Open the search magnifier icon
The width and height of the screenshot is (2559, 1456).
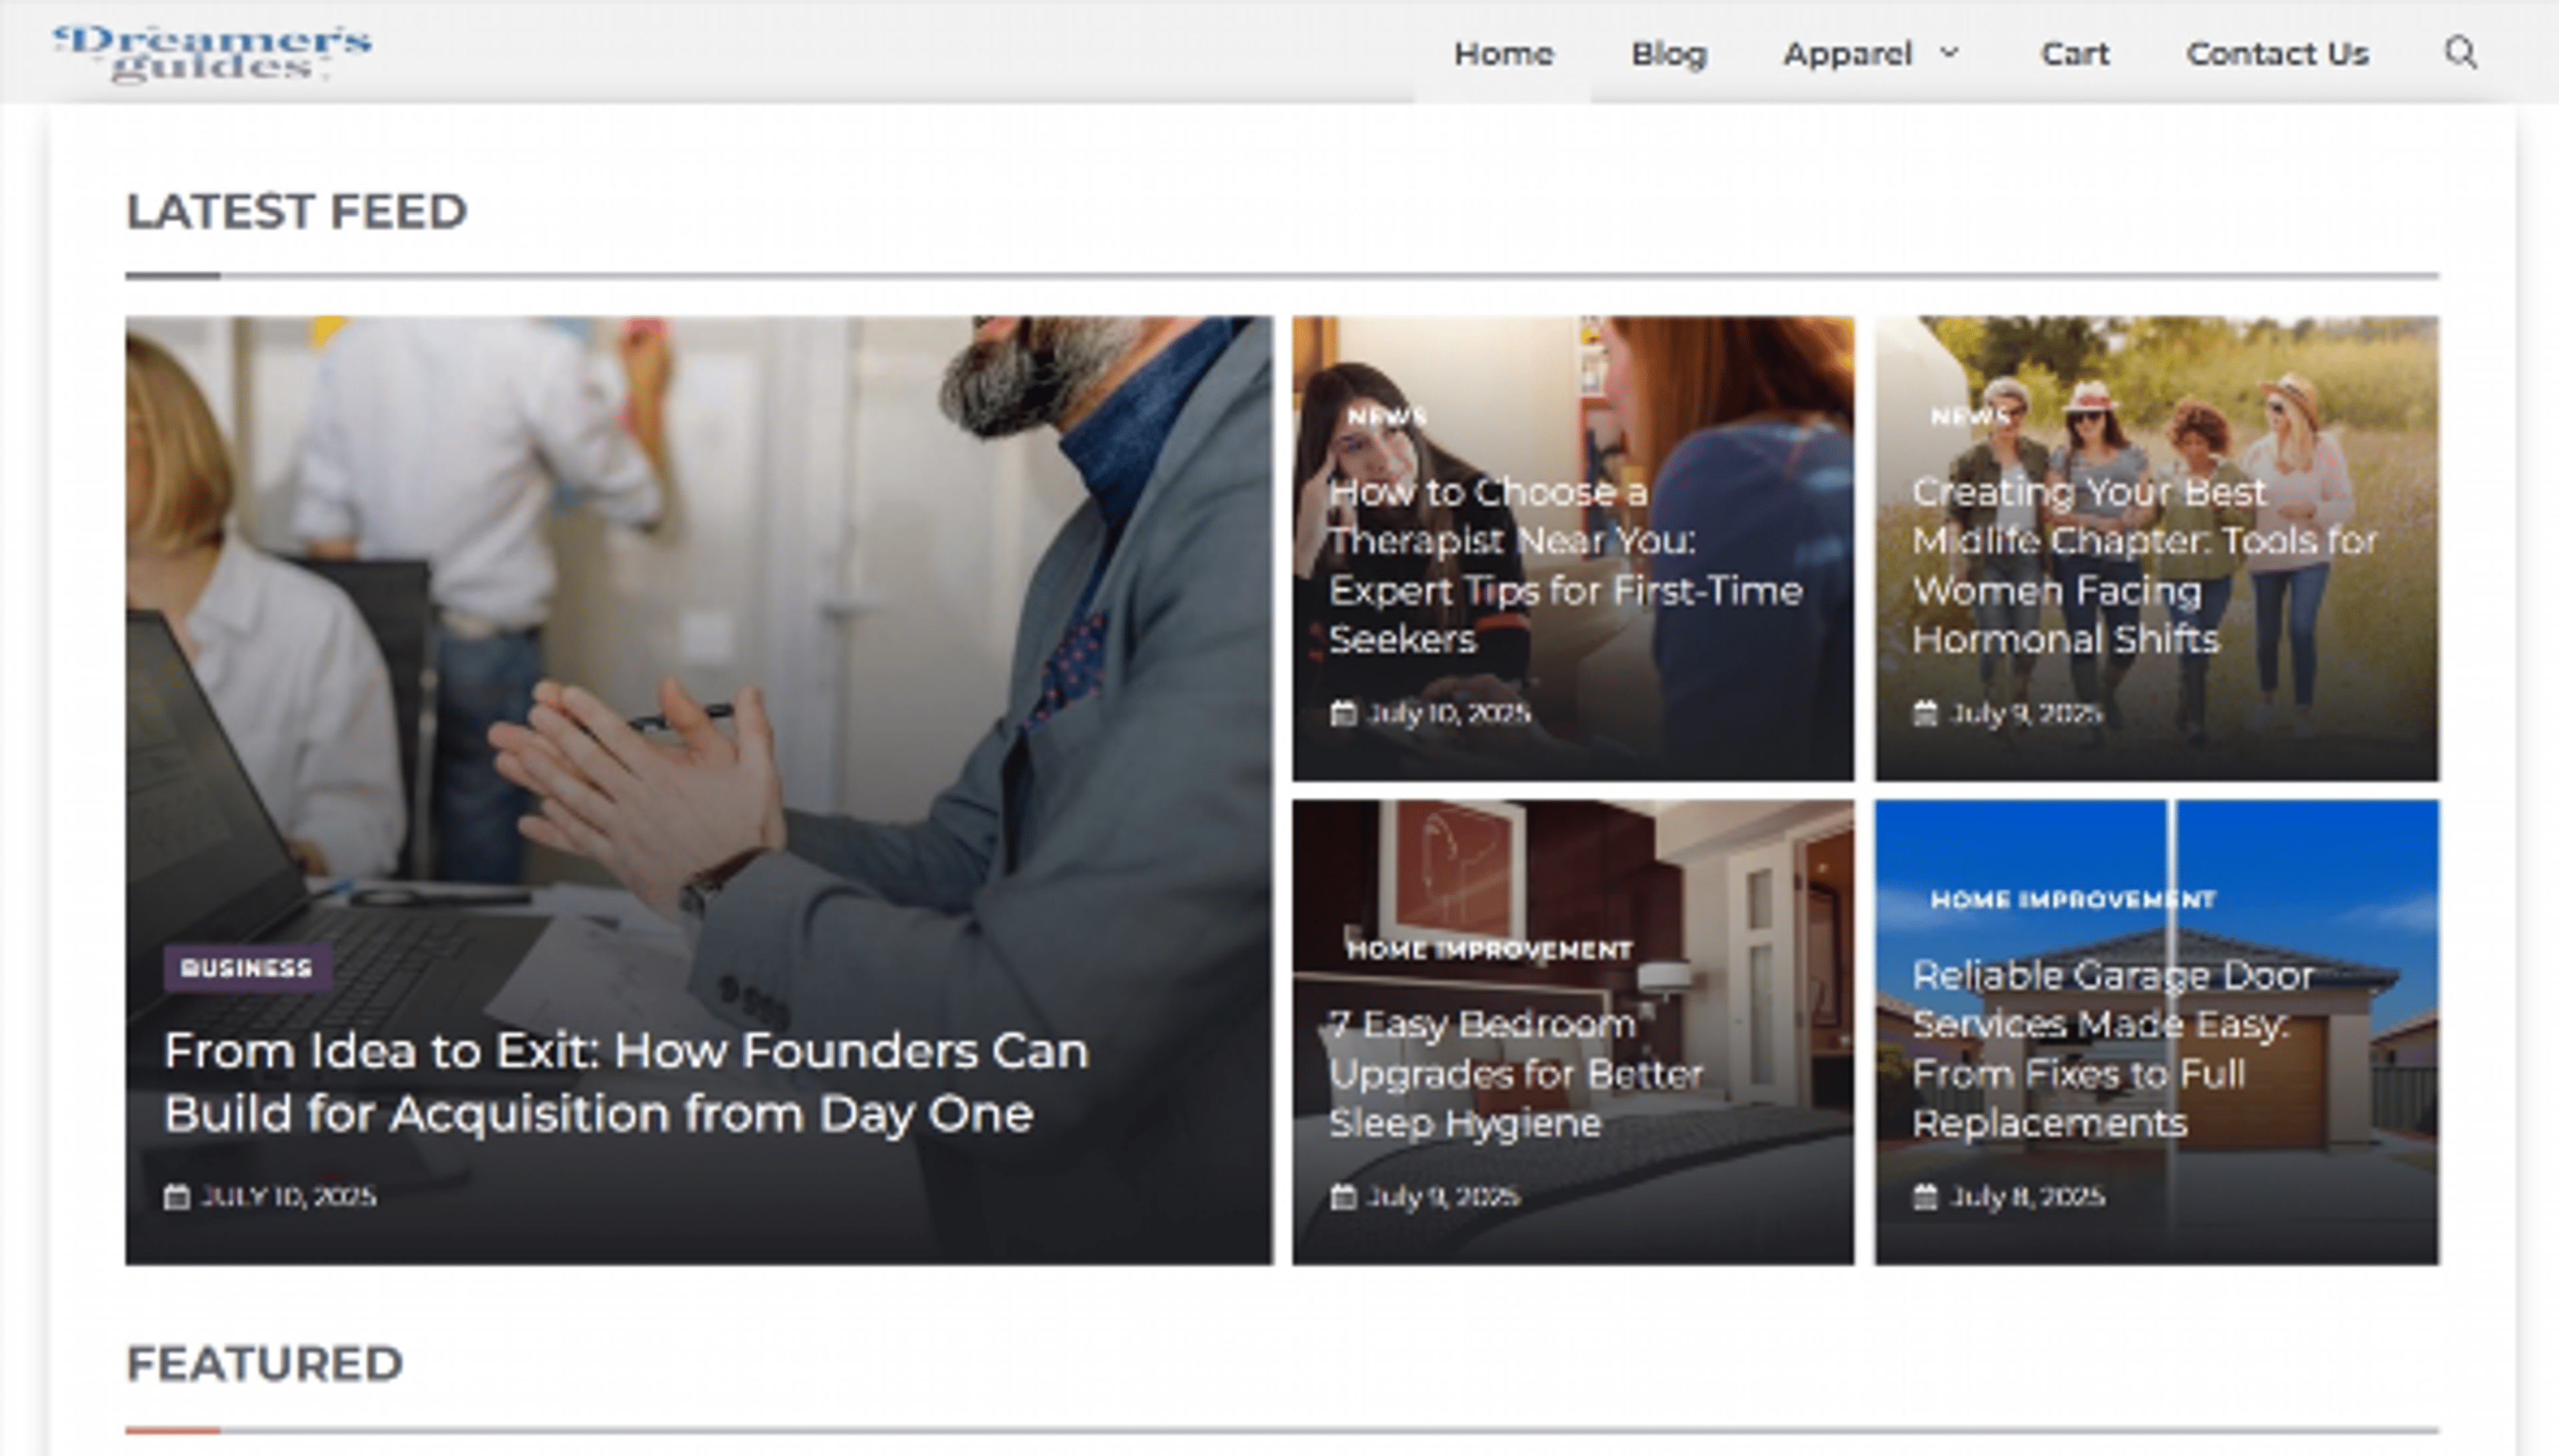click(2460, 52)
